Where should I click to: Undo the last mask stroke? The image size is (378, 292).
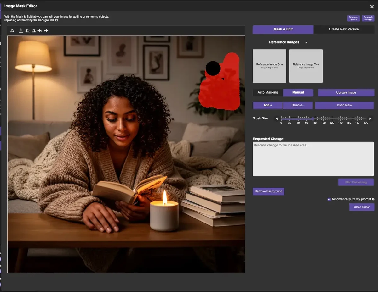click(x=40, y=30)
